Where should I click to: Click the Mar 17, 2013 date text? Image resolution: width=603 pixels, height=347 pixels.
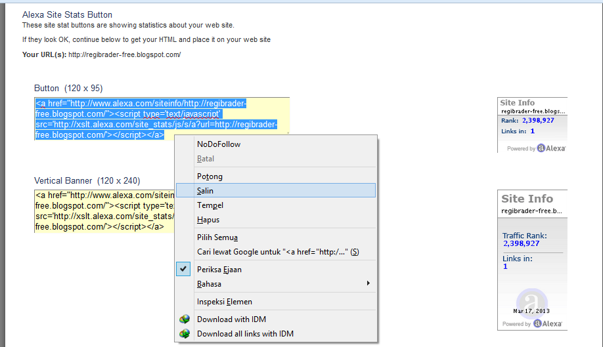point(531,311)
